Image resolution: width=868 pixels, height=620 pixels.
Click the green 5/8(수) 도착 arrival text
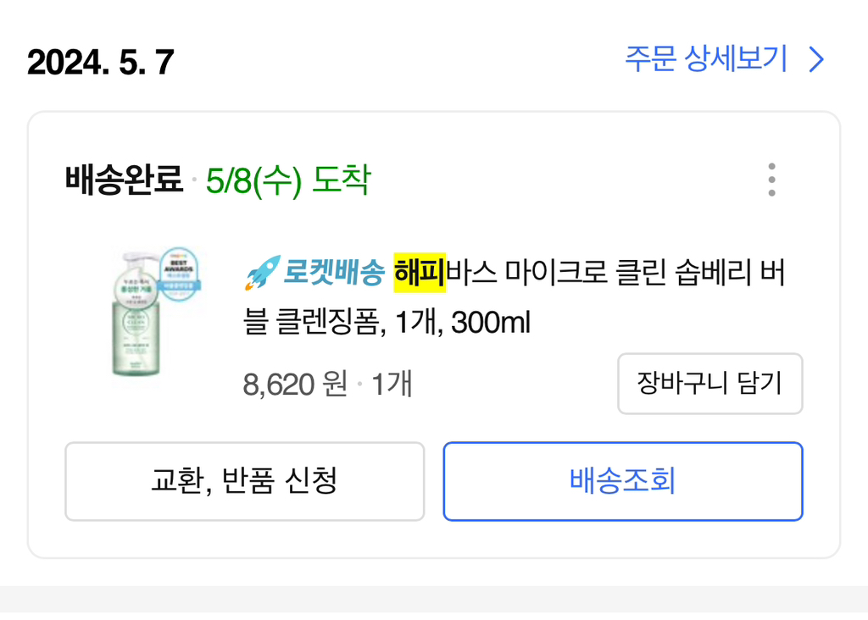point(288,180)
